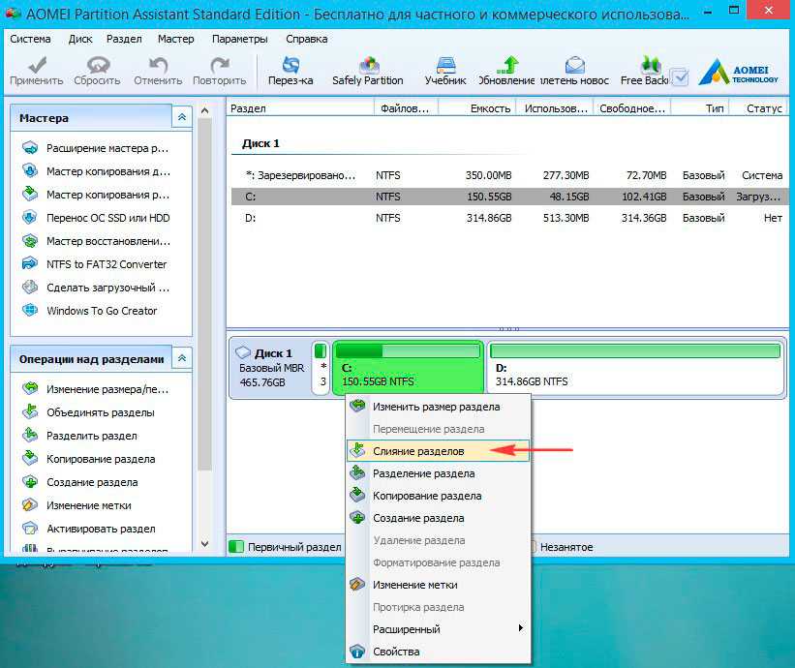
Task: Choose Копирование раздела in context menu
Action: (438, 496)
